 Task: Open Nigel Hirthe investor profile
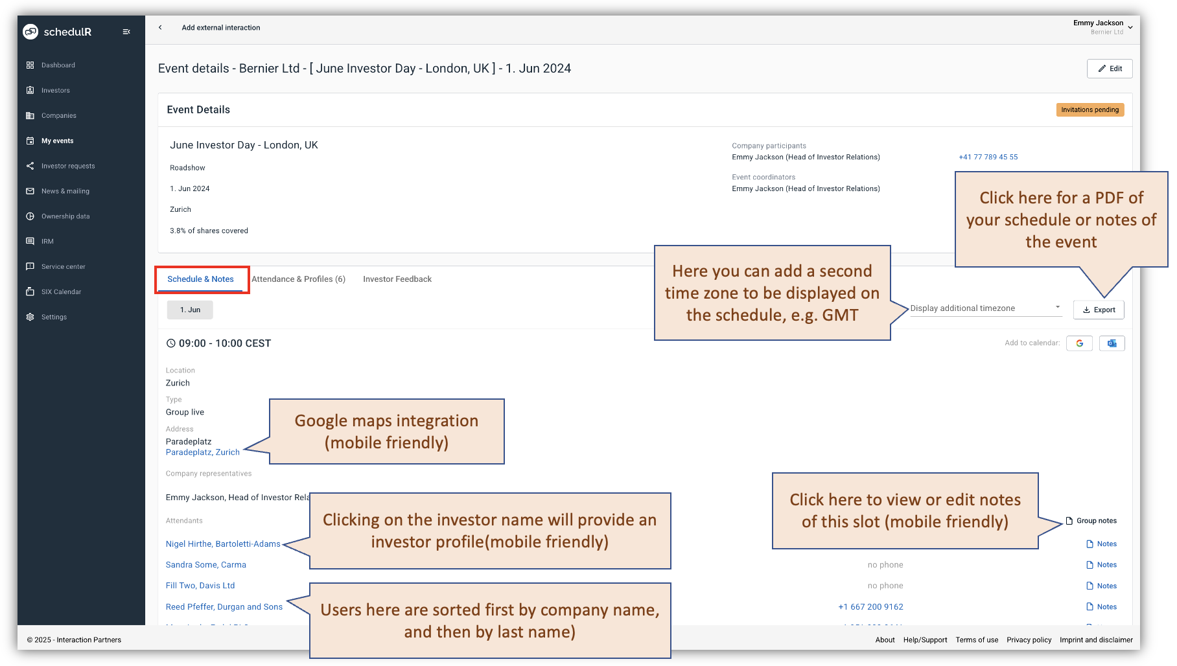223,544
